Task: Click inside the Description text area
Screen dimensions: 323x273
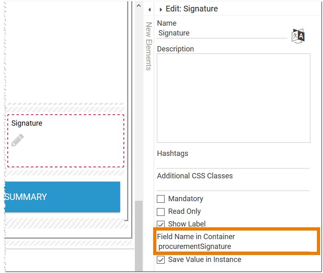Action: point(233,98)
